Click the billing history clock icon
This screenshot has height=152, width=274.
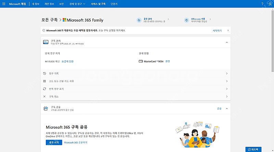45,73
